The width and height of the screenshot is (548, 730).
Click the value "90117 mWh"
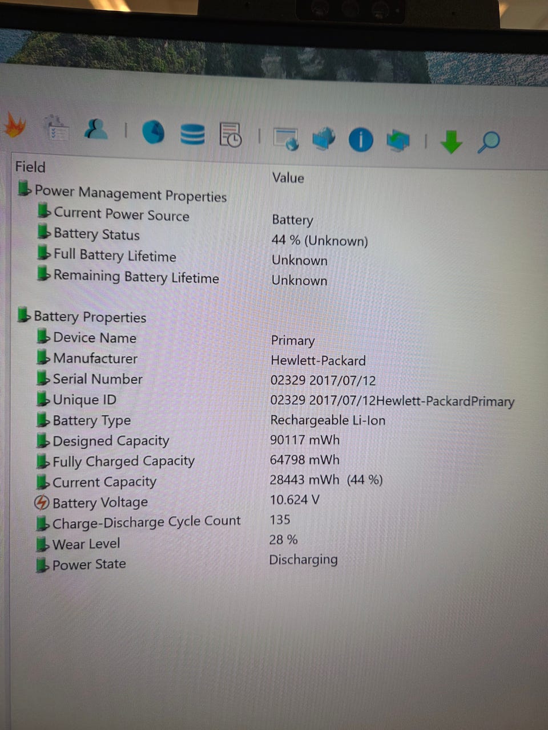click(x=305, y=440)
